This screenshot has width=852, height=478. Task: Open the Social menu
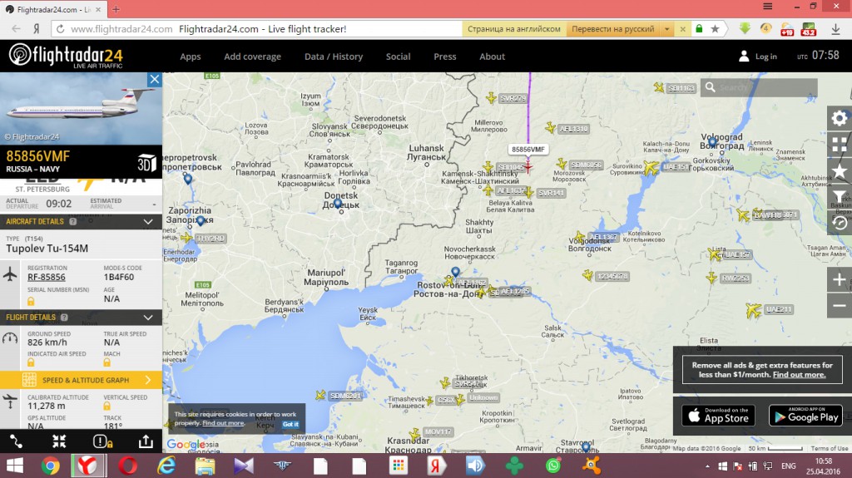pos(399,57)
